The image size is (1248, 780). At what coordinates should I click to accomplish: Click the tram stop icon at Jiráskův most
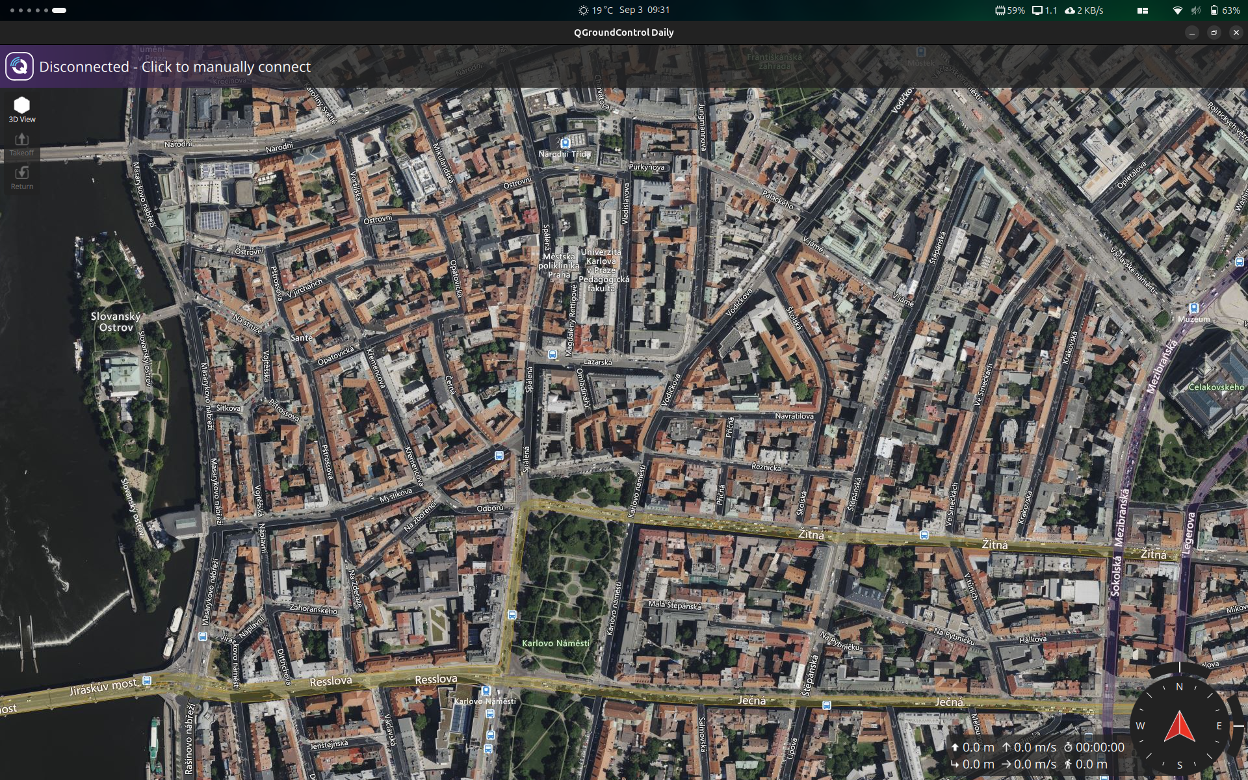147,681
